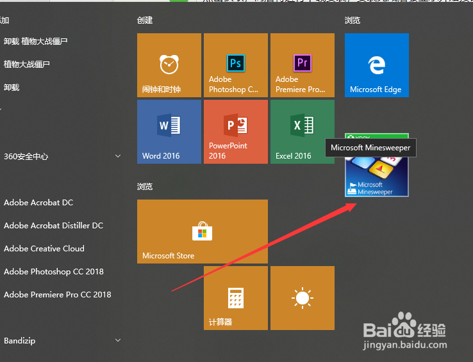Screen dimensions: 473x362
Task: Open 植物大战僵尸 from the app list
Action: pos(26,64)
